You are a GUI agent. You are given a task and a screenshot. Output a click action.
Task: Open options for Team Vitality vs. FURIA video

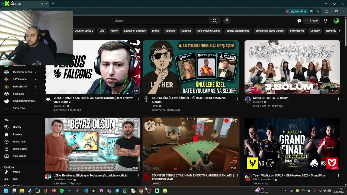coord(338,175)
